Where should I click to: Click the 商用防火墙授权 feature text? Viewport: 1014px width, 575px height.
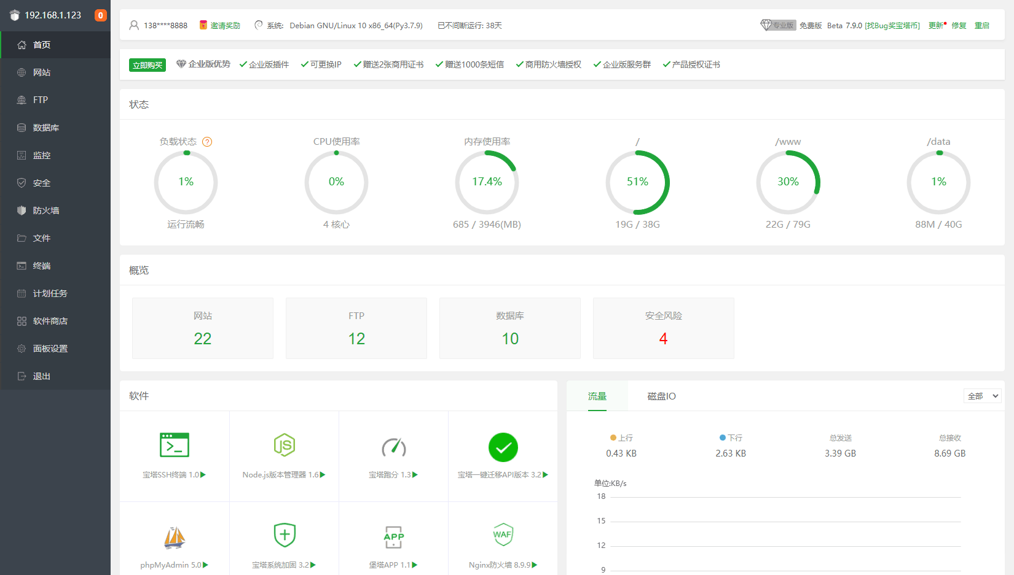click(553, 64)
